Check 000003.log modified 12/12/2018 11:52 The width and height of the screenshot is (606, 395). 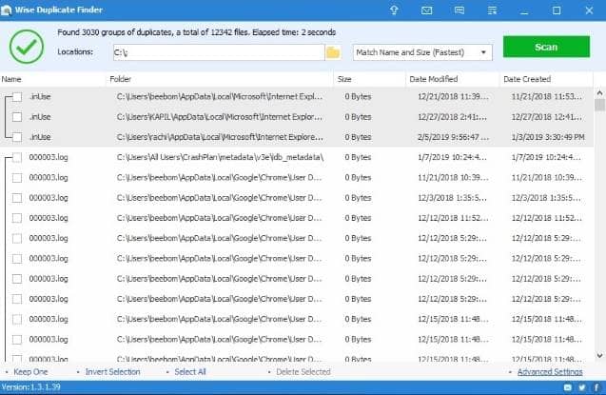tap(17, 218)
